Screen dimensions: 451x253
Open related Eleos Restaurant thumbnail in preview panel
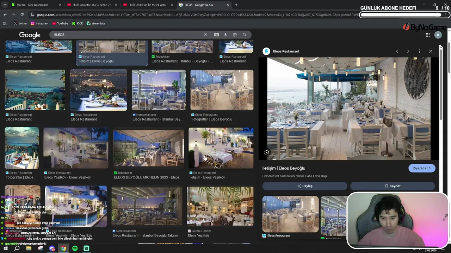[290, 214]
